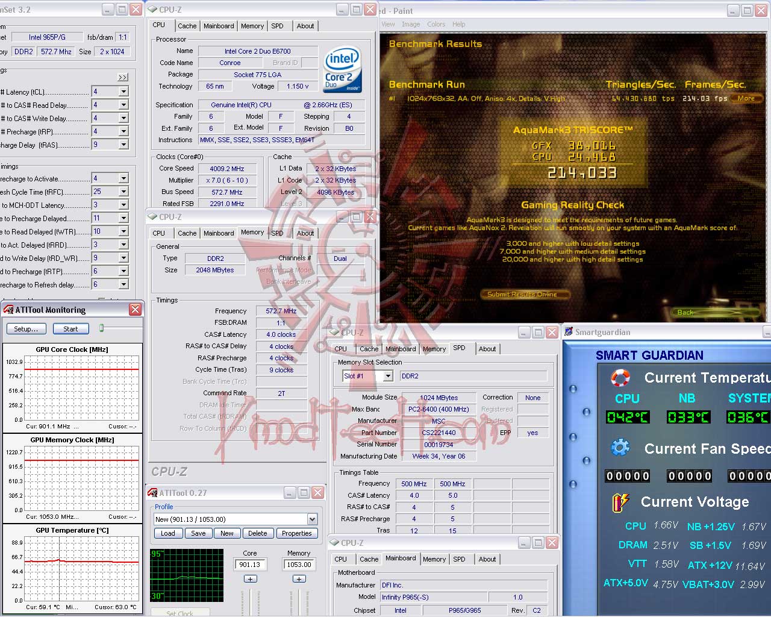
Task: Select the About tab in CPU-Z SPD window
Action: (487, 349)
